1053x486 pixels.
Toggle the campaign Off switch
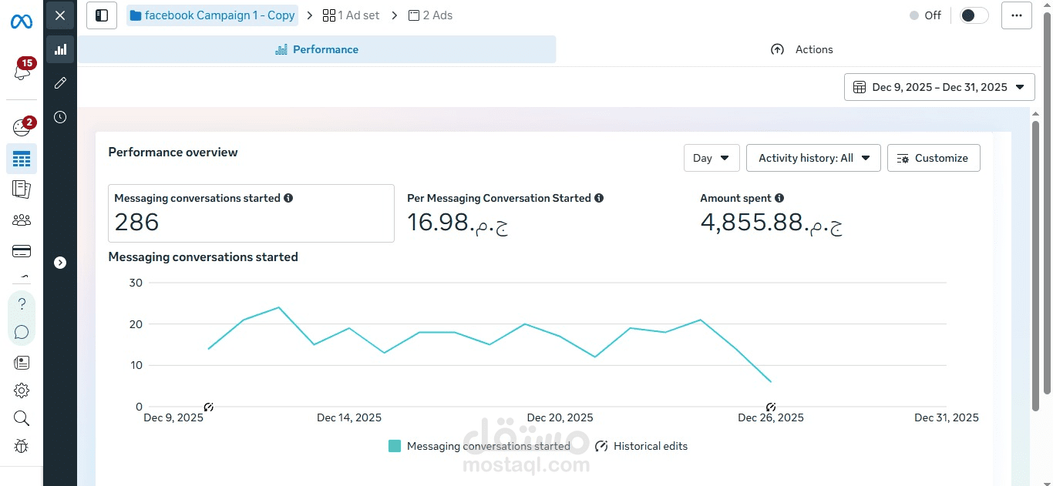[974, 15]
